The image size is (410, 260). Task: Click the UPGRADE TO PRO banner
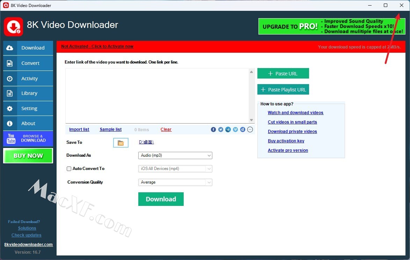pos(332,27)
